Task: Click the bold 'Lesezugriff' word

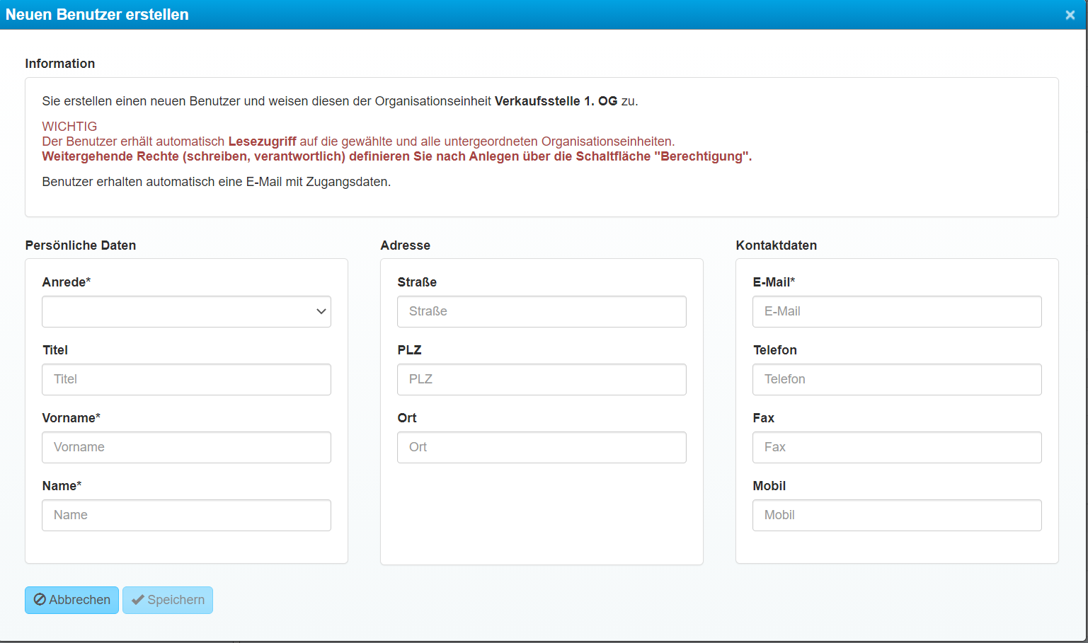Action: pos(262,141)
